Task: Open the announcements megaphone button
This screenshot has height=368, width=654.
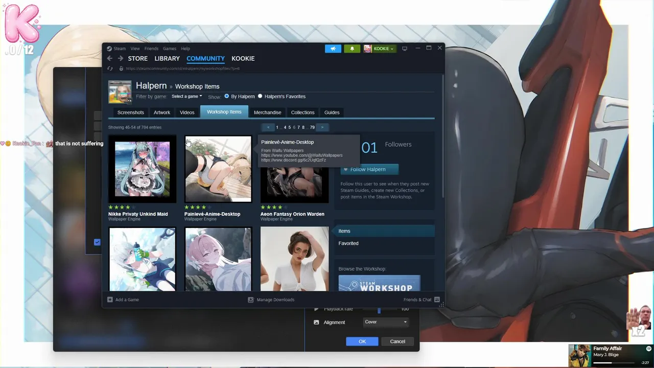Action: [333, 49]
